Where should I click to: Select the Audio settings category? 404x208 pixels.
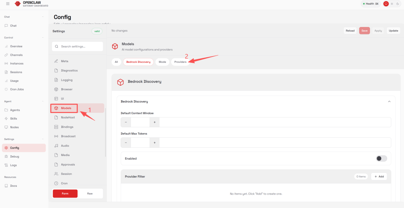pyautogui.click(x=77, y=146)
